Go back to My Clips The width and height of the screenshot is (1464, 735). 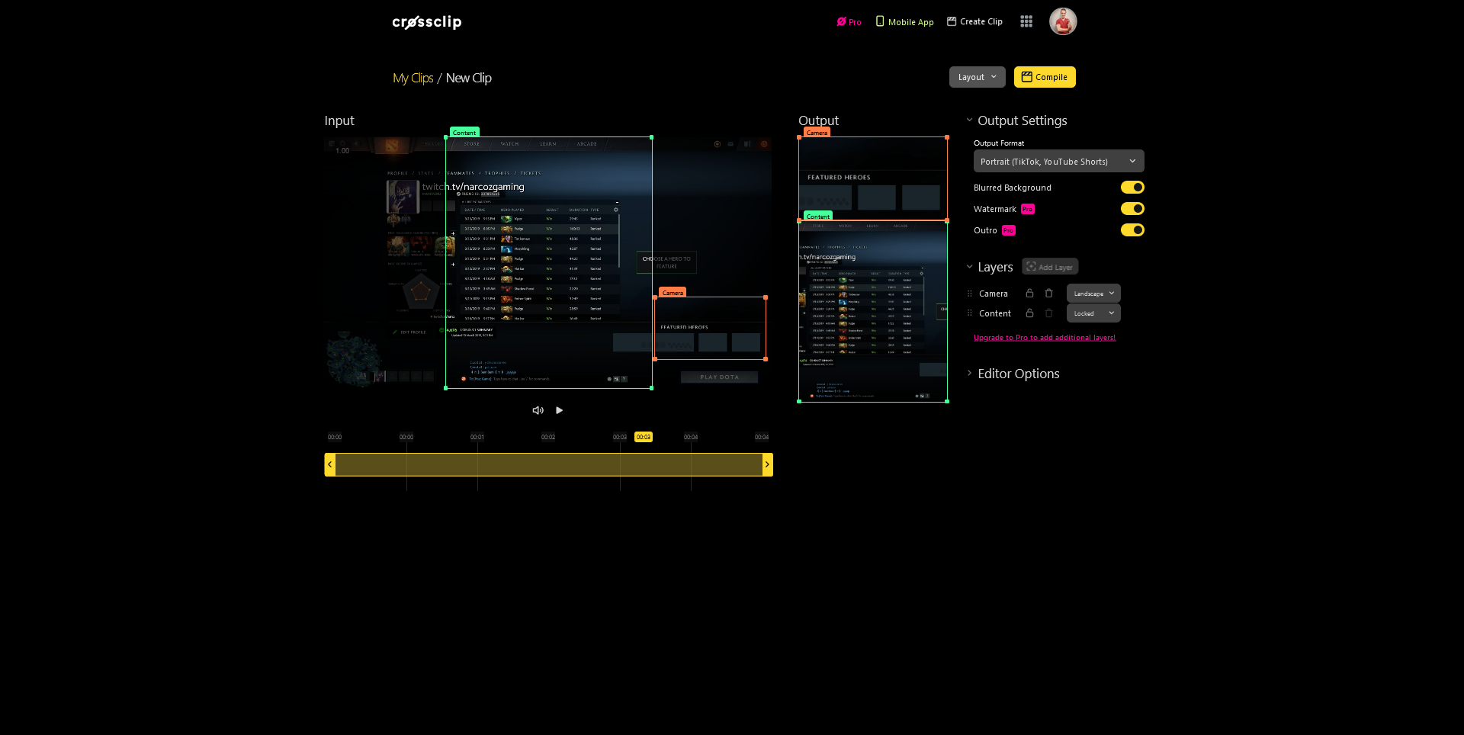[x=413, y=78]
